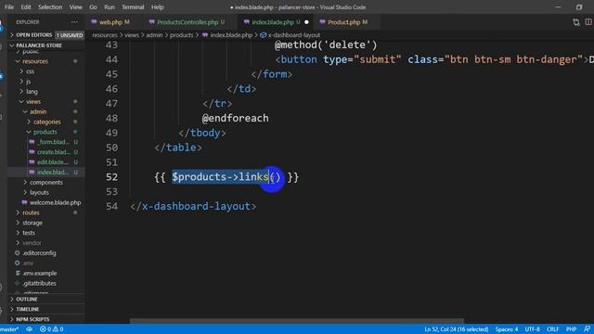
Task: Switch to the Product.php tab
Action: click(344, 22)
